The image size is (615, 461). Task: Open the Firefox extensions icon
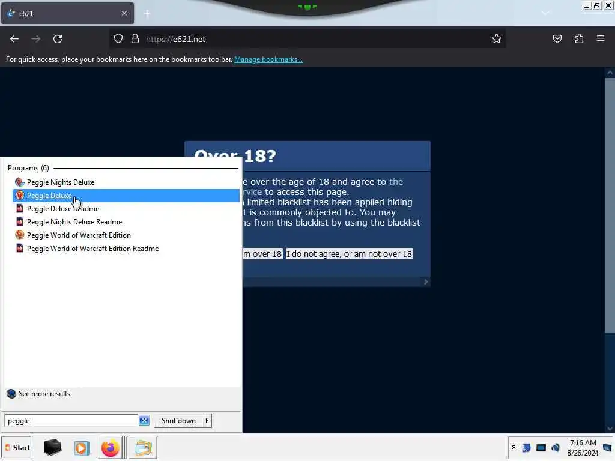click(x=580, y=39)
